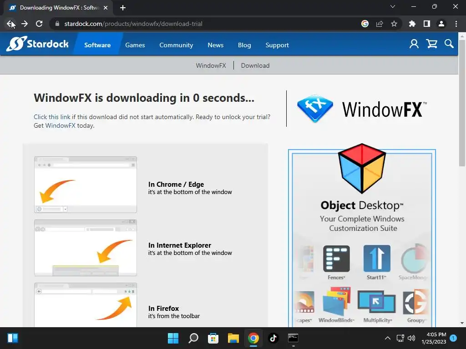Click the site lock icon in the address bar

tap(57, 24)
